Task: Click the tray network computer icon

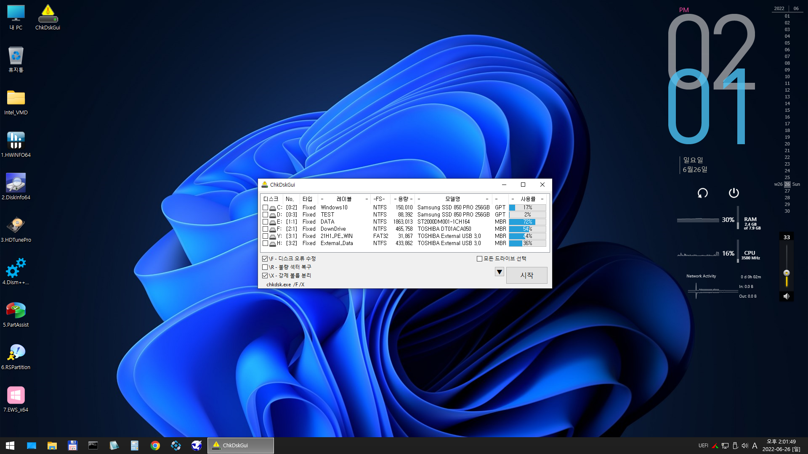Action: click(725, 446)
